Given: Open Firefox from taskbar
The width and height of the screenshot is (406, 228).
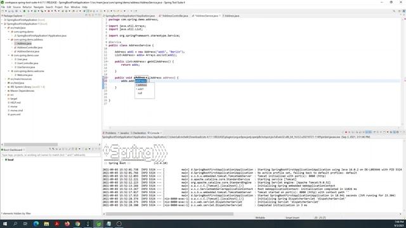Looking at the screenshot, I should click(67, 224).
